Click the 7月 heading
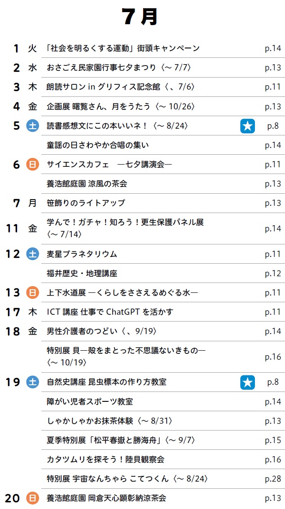The height and width of the screenshot is (509, 285). click(141, 17)
